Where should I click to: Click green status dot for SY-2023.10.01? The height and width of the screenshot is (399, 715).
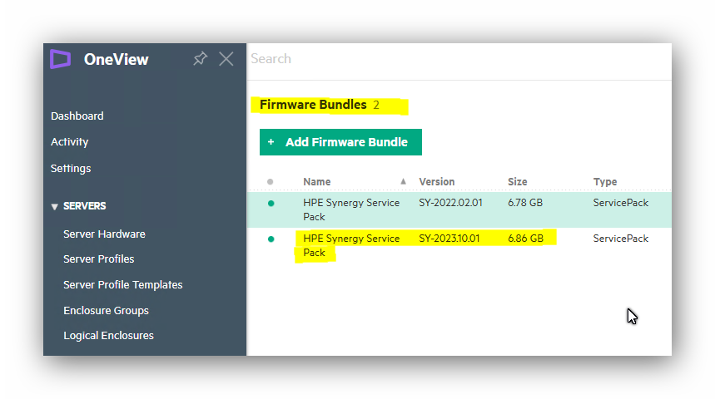coord(271,239)
